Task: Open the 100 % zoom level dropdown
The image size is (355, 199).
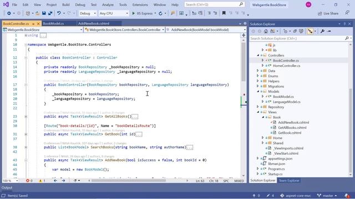Action: (10, 181)
